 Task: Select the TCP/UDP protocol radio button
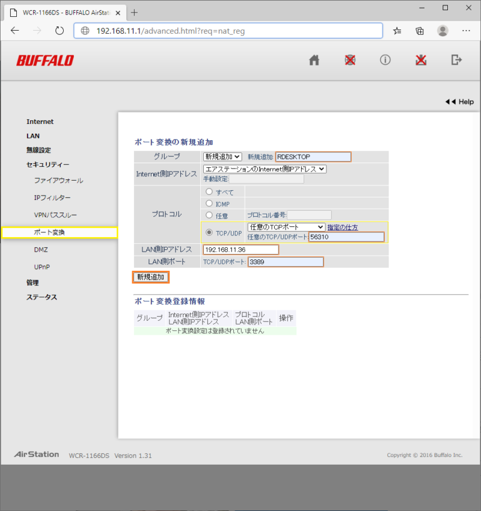[x=209, y=232]
